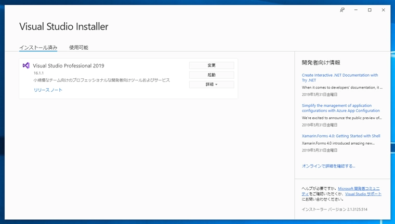395x224 pixels.
Task: Click 'We're excited to announce' preview text
Action: (342, 118)
